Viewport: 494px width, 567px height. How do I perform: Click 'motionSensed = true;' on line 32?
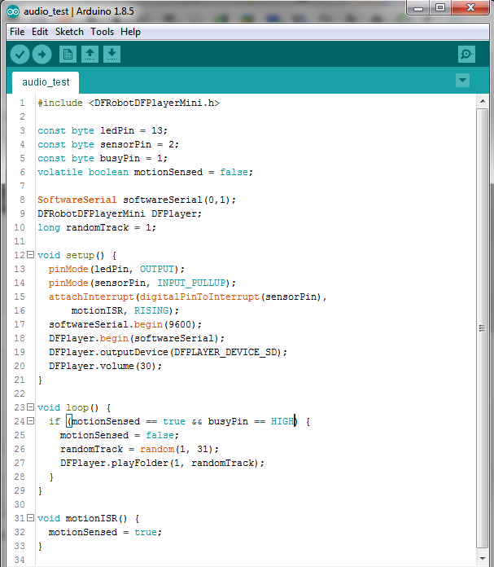[106, 532]
